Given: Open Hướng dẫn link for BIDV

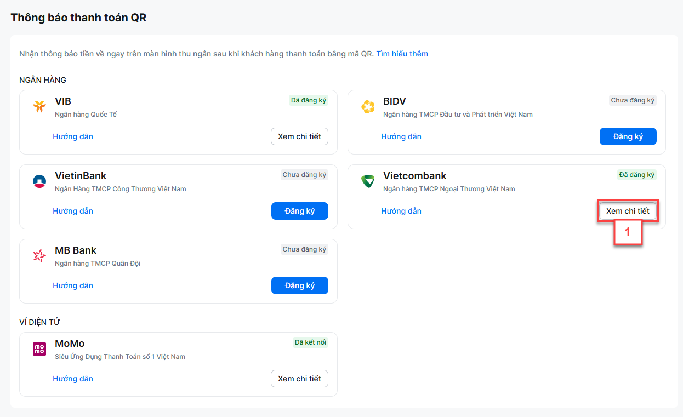Looking at the screenshot, I should point(401,136).
